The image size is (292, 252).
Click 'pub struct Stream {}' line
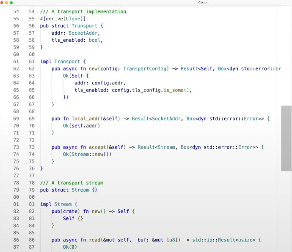tap(69, 190)
